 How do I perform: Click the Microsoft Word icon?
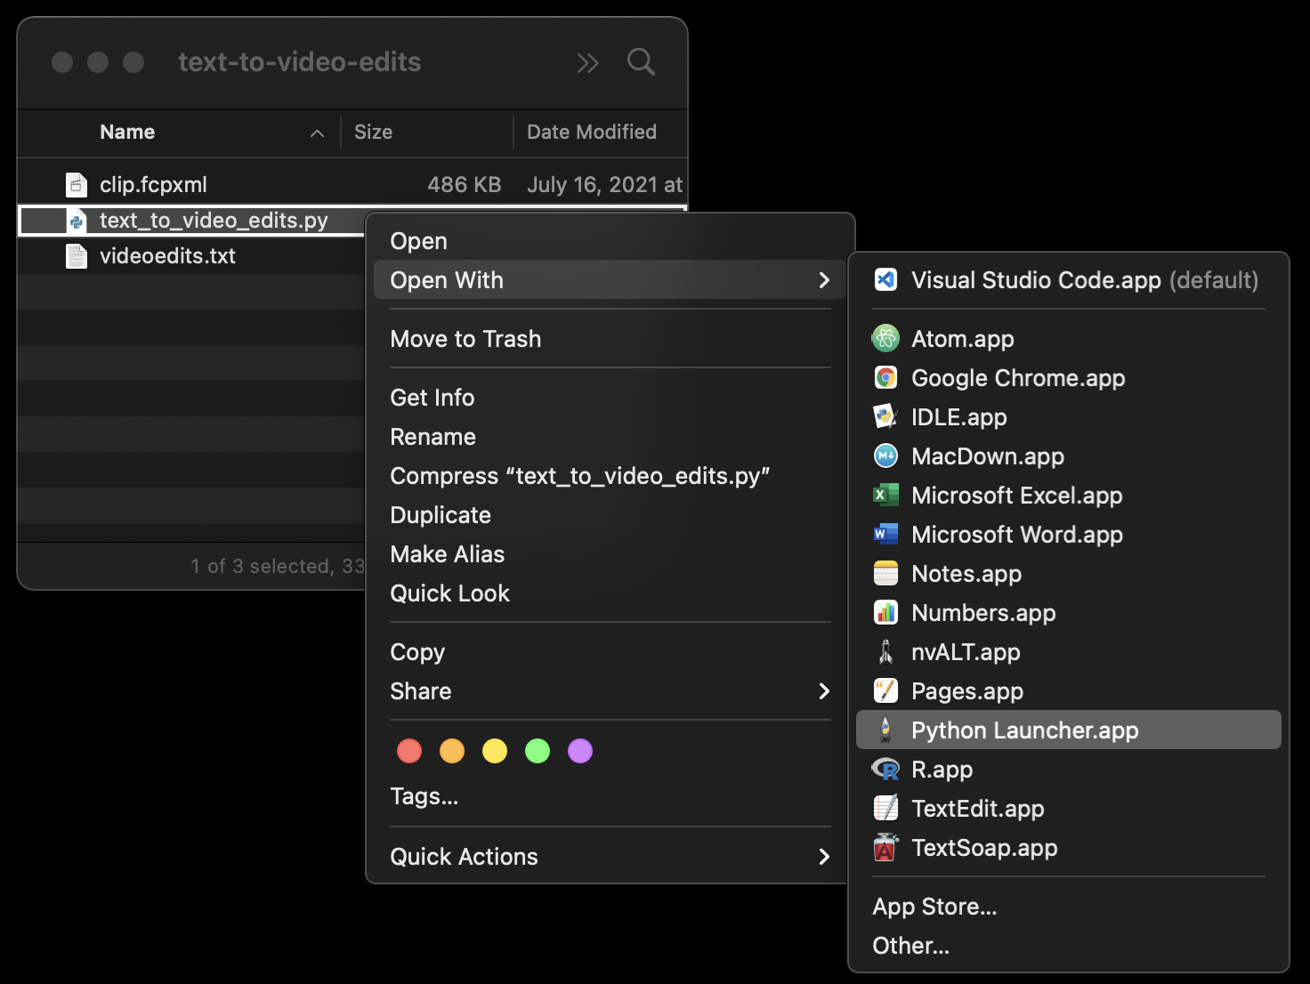pyautogui.click(x=885, y=534)
